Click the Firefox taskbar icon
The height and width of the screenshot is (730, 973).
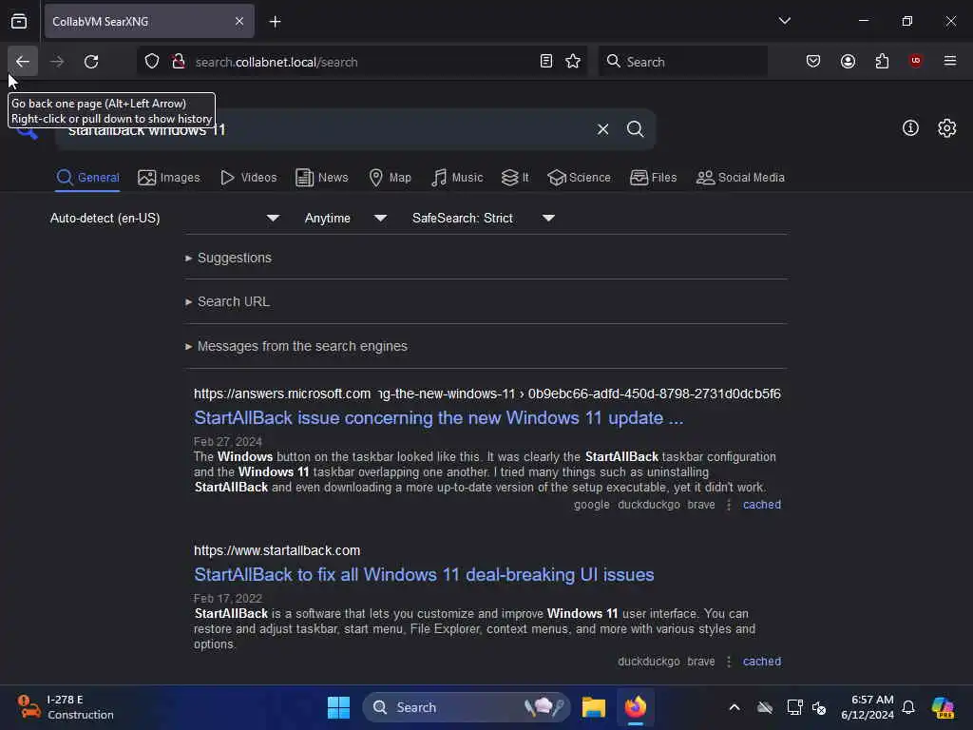pyautogui.click(x=636, y=707)
